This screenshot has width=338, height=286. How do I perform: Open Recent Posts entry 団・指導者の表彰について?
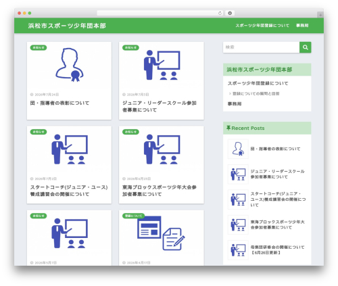pyautogui.click(x=275, y=149)
